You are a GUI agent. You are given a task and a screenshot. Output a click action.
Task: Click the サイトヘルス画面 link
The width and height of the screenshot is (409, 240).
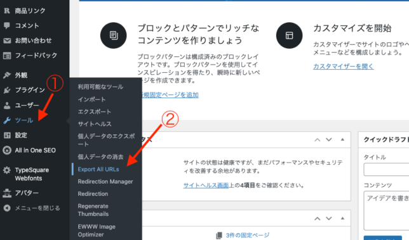(206, 186)
